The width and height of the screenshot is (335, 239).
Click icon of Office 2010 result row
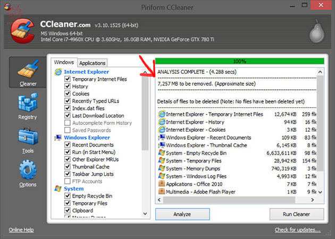162,184
